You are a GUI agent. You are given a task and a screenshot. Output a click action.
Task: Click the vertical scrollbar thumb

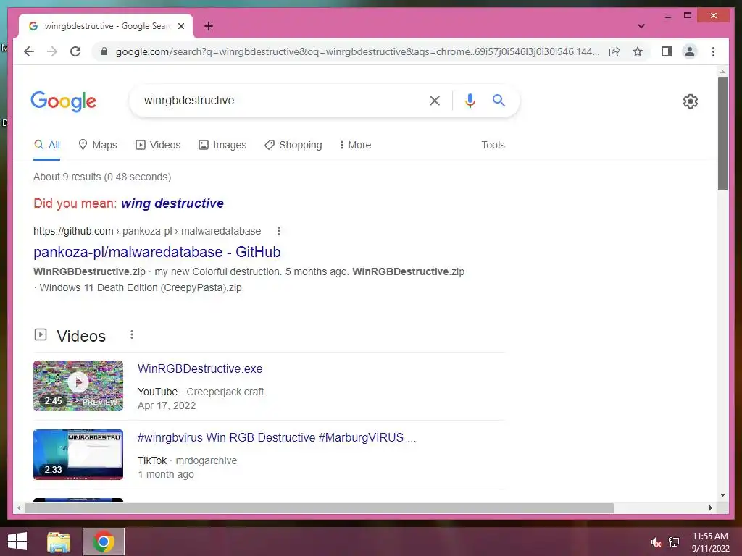[x=722, y=134]
